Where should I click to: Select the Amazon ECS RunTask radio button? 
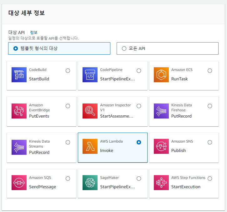(210, 71)
